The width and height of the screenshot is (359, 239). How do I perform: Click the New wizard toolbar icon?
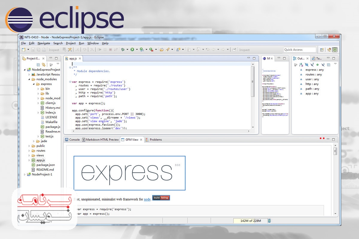pyautogui.click(x=24, y=50)
